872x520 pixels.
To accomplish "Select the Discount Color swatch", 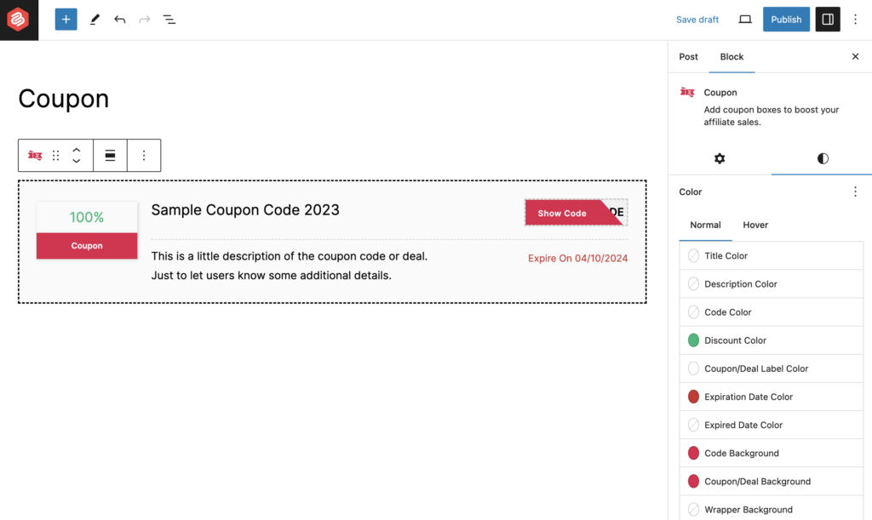I will click(692, 340).
